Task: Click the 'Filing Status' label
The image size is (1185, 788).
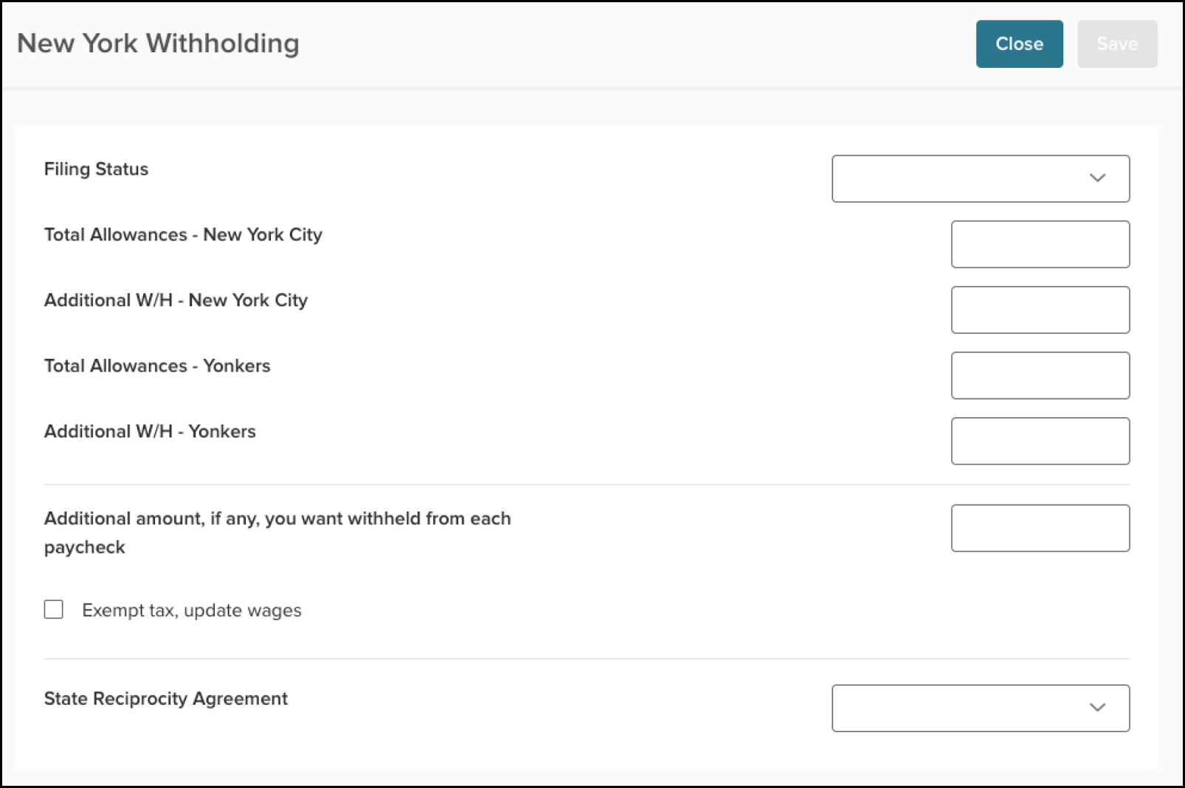Action: click(x=96, y=170)
